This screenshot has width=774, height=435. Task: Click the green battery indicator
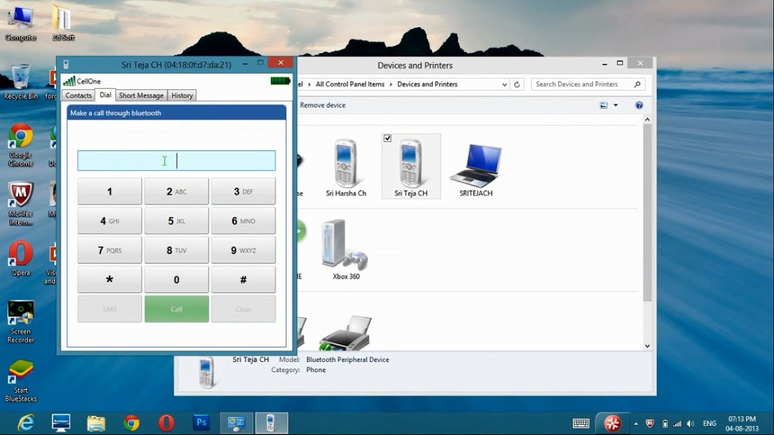(x=281, y=81)
